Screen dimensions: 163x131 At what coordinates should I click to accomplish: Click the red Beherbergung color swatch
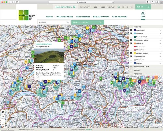pyautogui.click(x=135, y=47)
